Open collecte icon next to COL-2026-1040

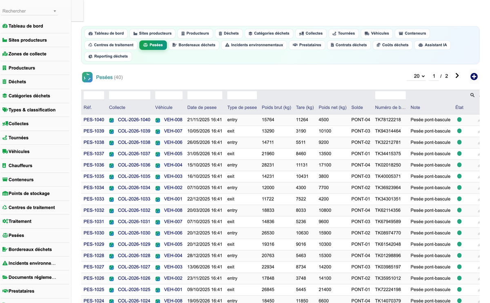[x=111, y=120]
